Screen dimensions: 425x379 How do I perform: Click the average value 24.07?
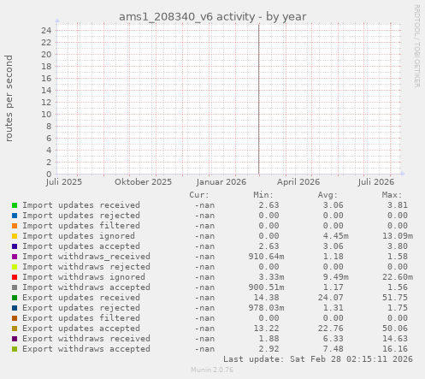click(331, 298)
